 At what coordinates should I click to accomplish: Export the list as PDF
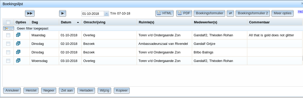[x=184, y=13]
